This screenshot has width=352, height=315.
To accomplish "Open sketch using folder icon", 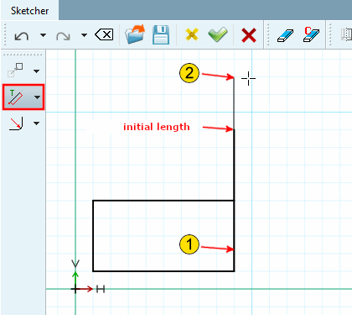I will 135,34.
